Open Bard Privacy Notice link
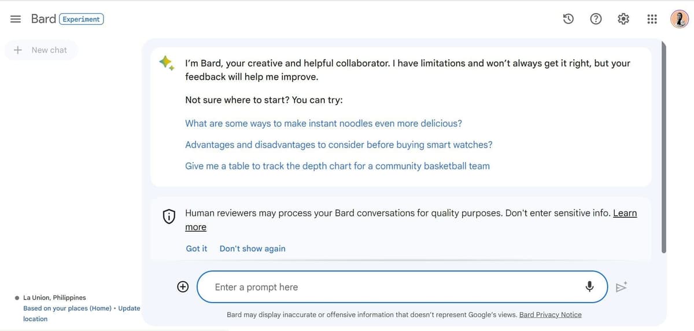694x331 pixels. point(550,315)
